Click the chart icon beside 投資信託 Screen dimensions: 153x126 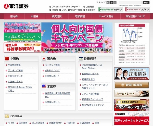click(x=81, y=59)
